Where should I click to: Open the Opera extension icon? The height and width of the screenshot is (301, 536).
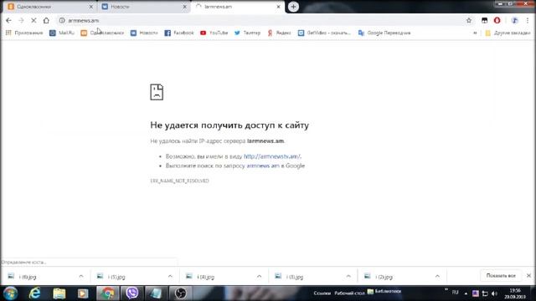[497, 20]
